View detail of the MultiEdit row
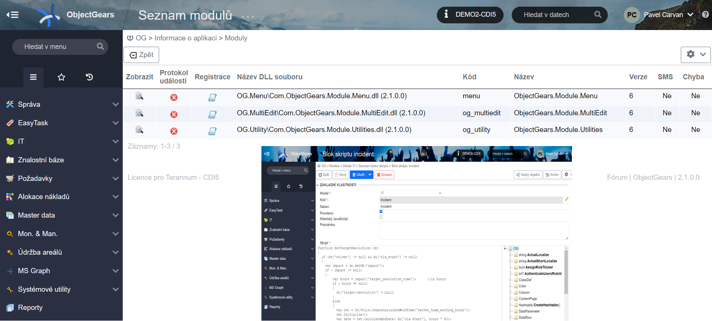 tap(139, 113)
